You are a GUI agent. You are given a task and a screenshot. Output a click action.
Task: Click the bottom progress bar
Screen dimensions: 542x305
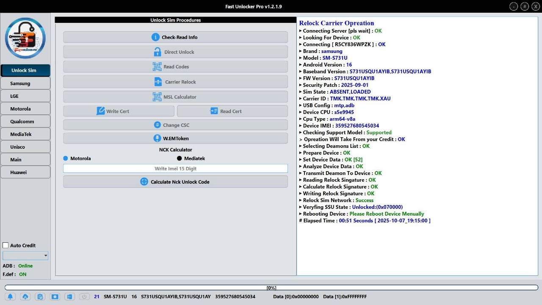pos(271,288)
